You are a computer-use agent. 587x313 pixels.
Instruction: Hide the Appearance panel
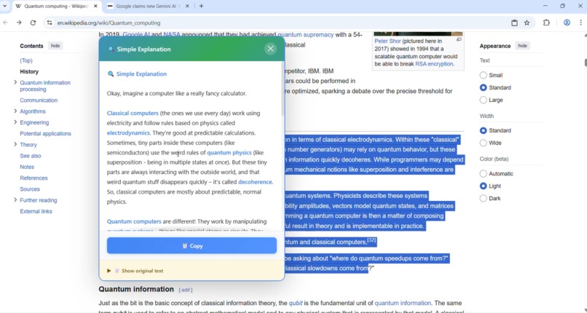point(523,46)
